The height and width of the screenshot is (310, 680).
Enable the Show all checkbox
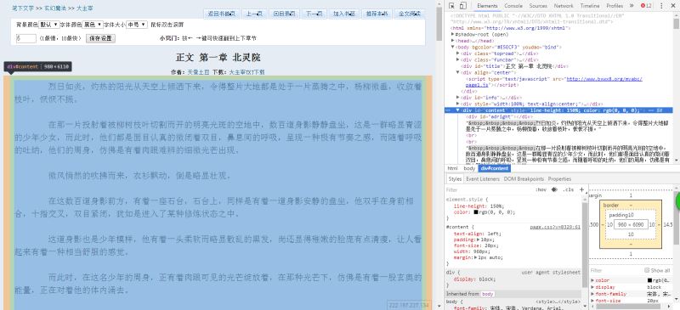647,270
